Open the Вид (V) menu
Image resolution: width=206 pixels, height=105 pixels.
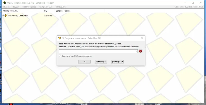(x=16, y=7)
